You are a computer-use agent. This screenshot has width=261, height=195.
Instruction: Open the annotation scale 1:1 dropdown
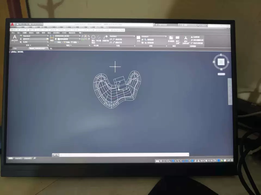(x=202, y=161)
